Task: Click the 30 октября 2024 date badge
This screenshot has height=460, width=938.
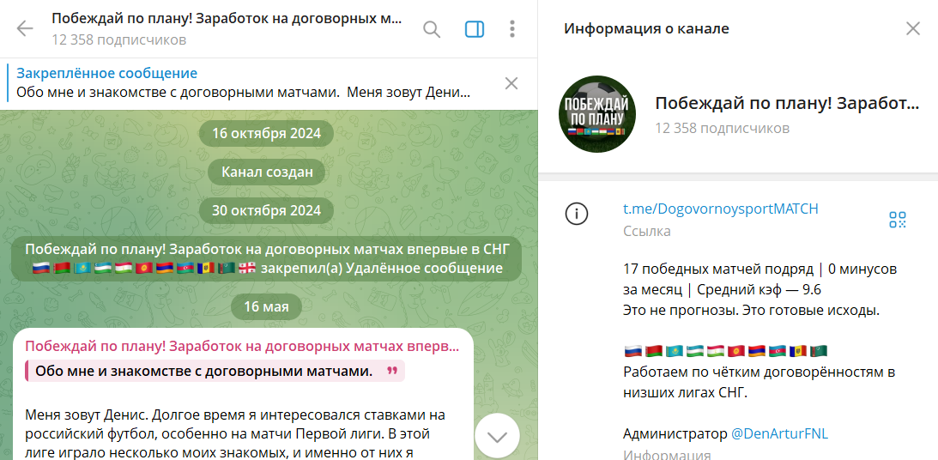Action: click(x=266, y=210)
